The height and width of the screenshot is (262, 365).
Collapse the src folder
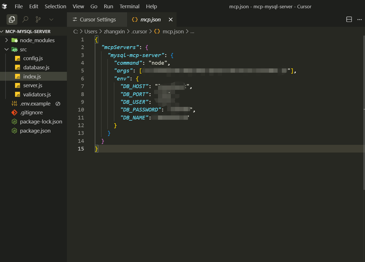point(7,50)
